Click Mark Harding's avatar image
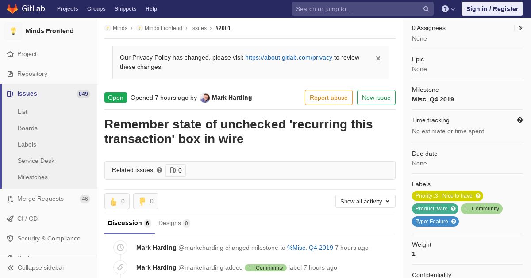Screen dimensions: 531x278 [x=204, y=98]
